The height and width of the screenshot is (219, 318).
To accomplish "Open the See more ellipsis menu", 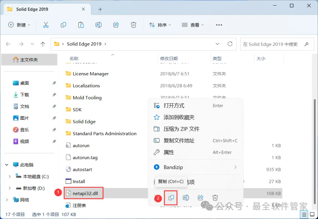I will click(x=219, y=25).
